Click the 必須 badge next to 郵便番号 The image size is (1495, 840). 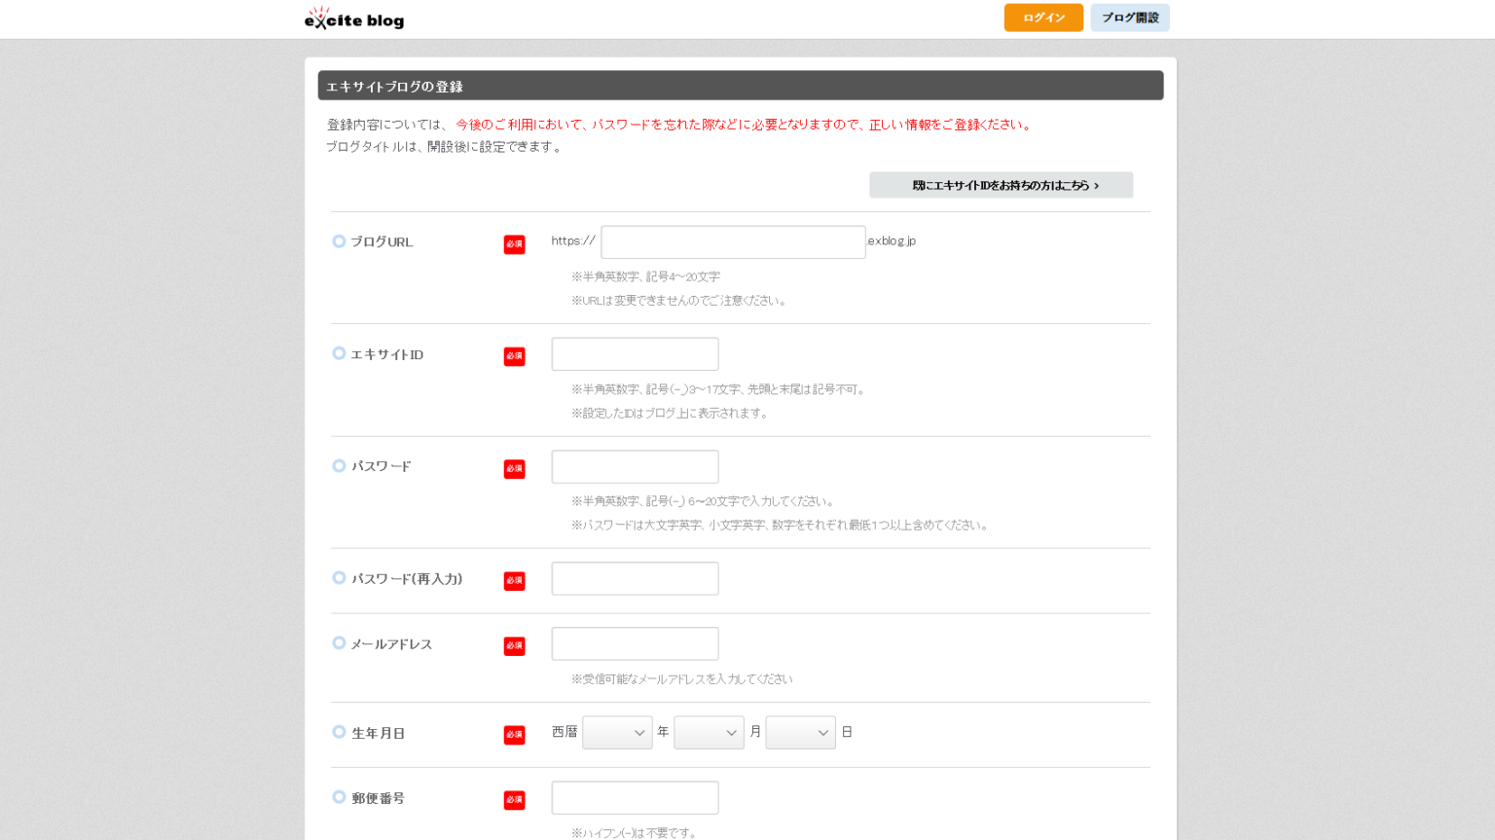(514, 800)
